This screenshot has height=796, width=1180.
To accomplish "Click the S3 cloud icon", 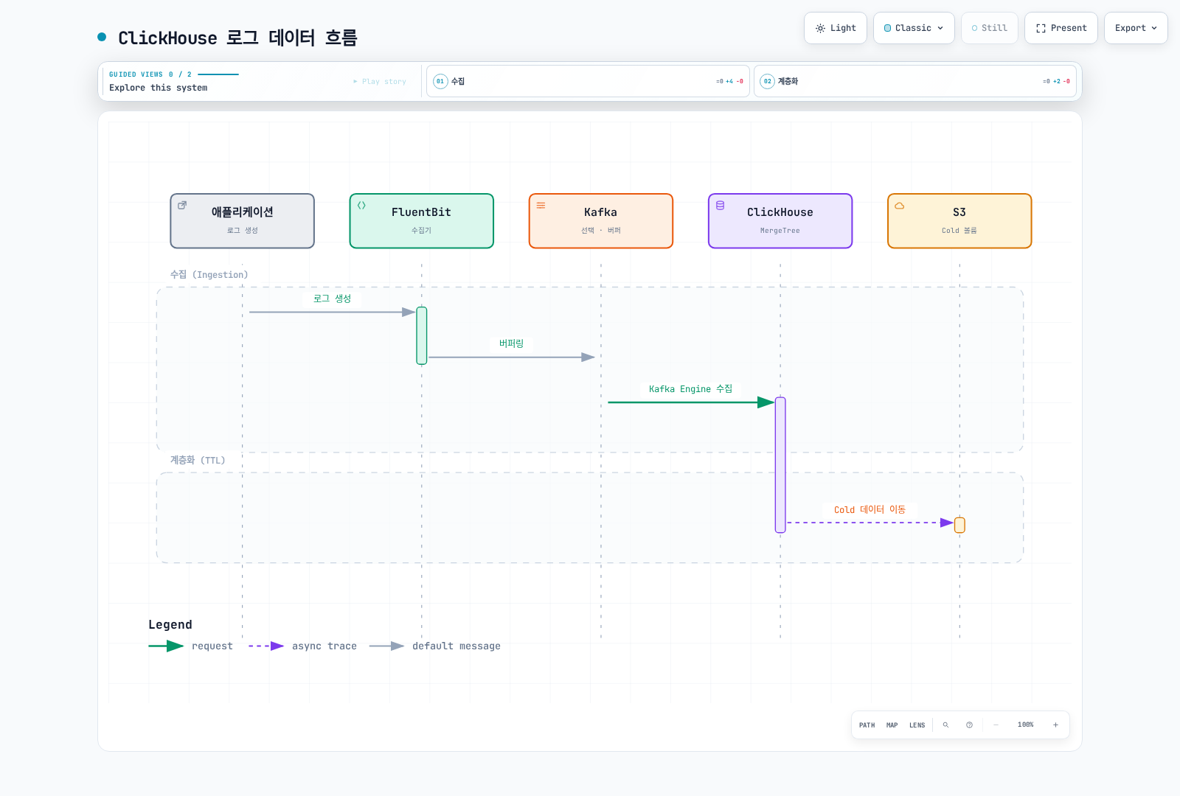I will (x=899, y=206).
